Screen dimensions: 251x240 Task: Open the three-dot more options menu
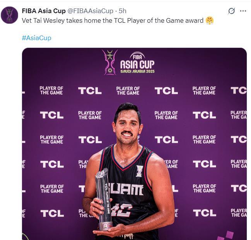coord(243,11)
